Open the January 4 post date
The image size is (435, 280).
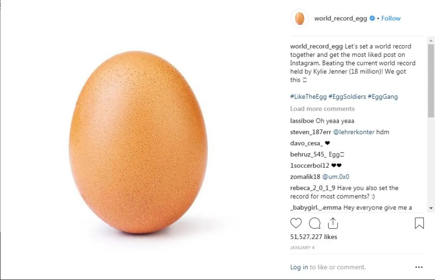pyautogui.click(x=302, y=248)
